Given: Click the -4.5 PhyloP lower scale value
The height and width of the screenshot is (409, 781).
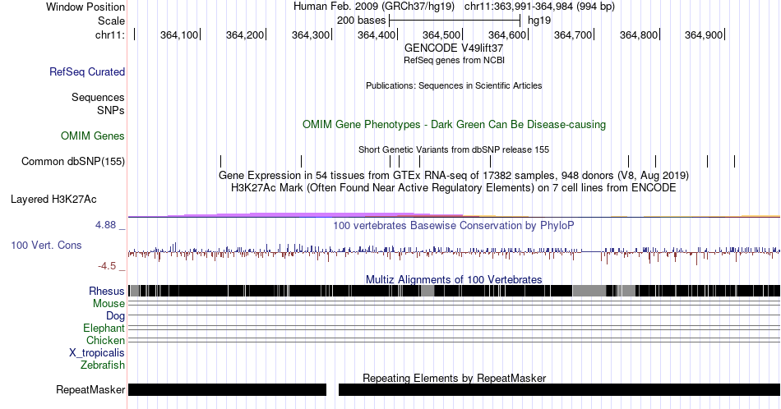Looking at the screenshot, I should coord(107,266).
